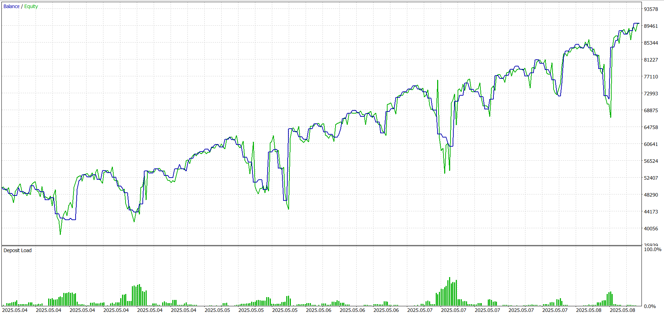Screen dimensions: 664x314
Task: Select the Deposit Load panel title
Action: pos(17,250)
